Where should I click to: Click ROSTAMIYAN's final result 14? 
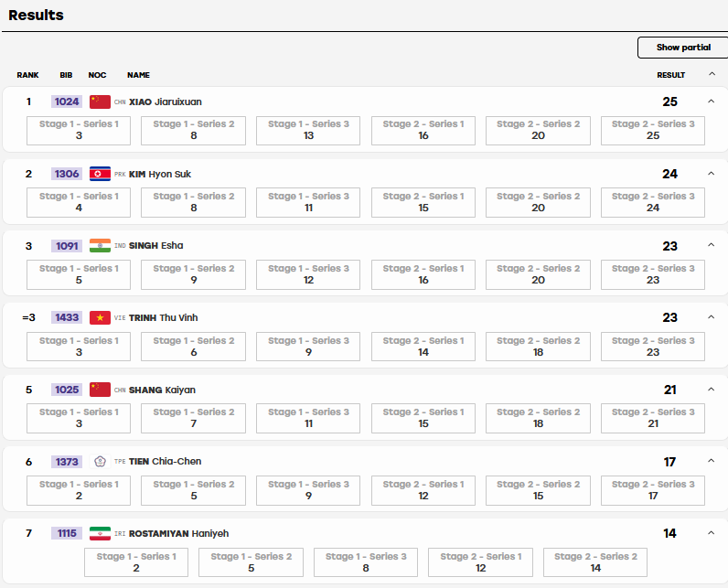(x=670, y=533)
